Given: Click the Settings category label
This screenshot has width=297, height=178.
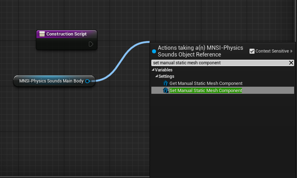Looking at the screenshot, I should pos(166,76).
